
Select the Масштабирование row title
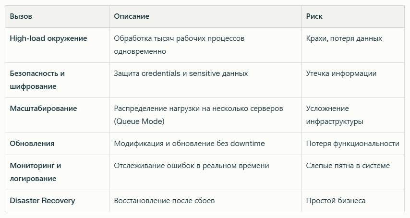43,109
